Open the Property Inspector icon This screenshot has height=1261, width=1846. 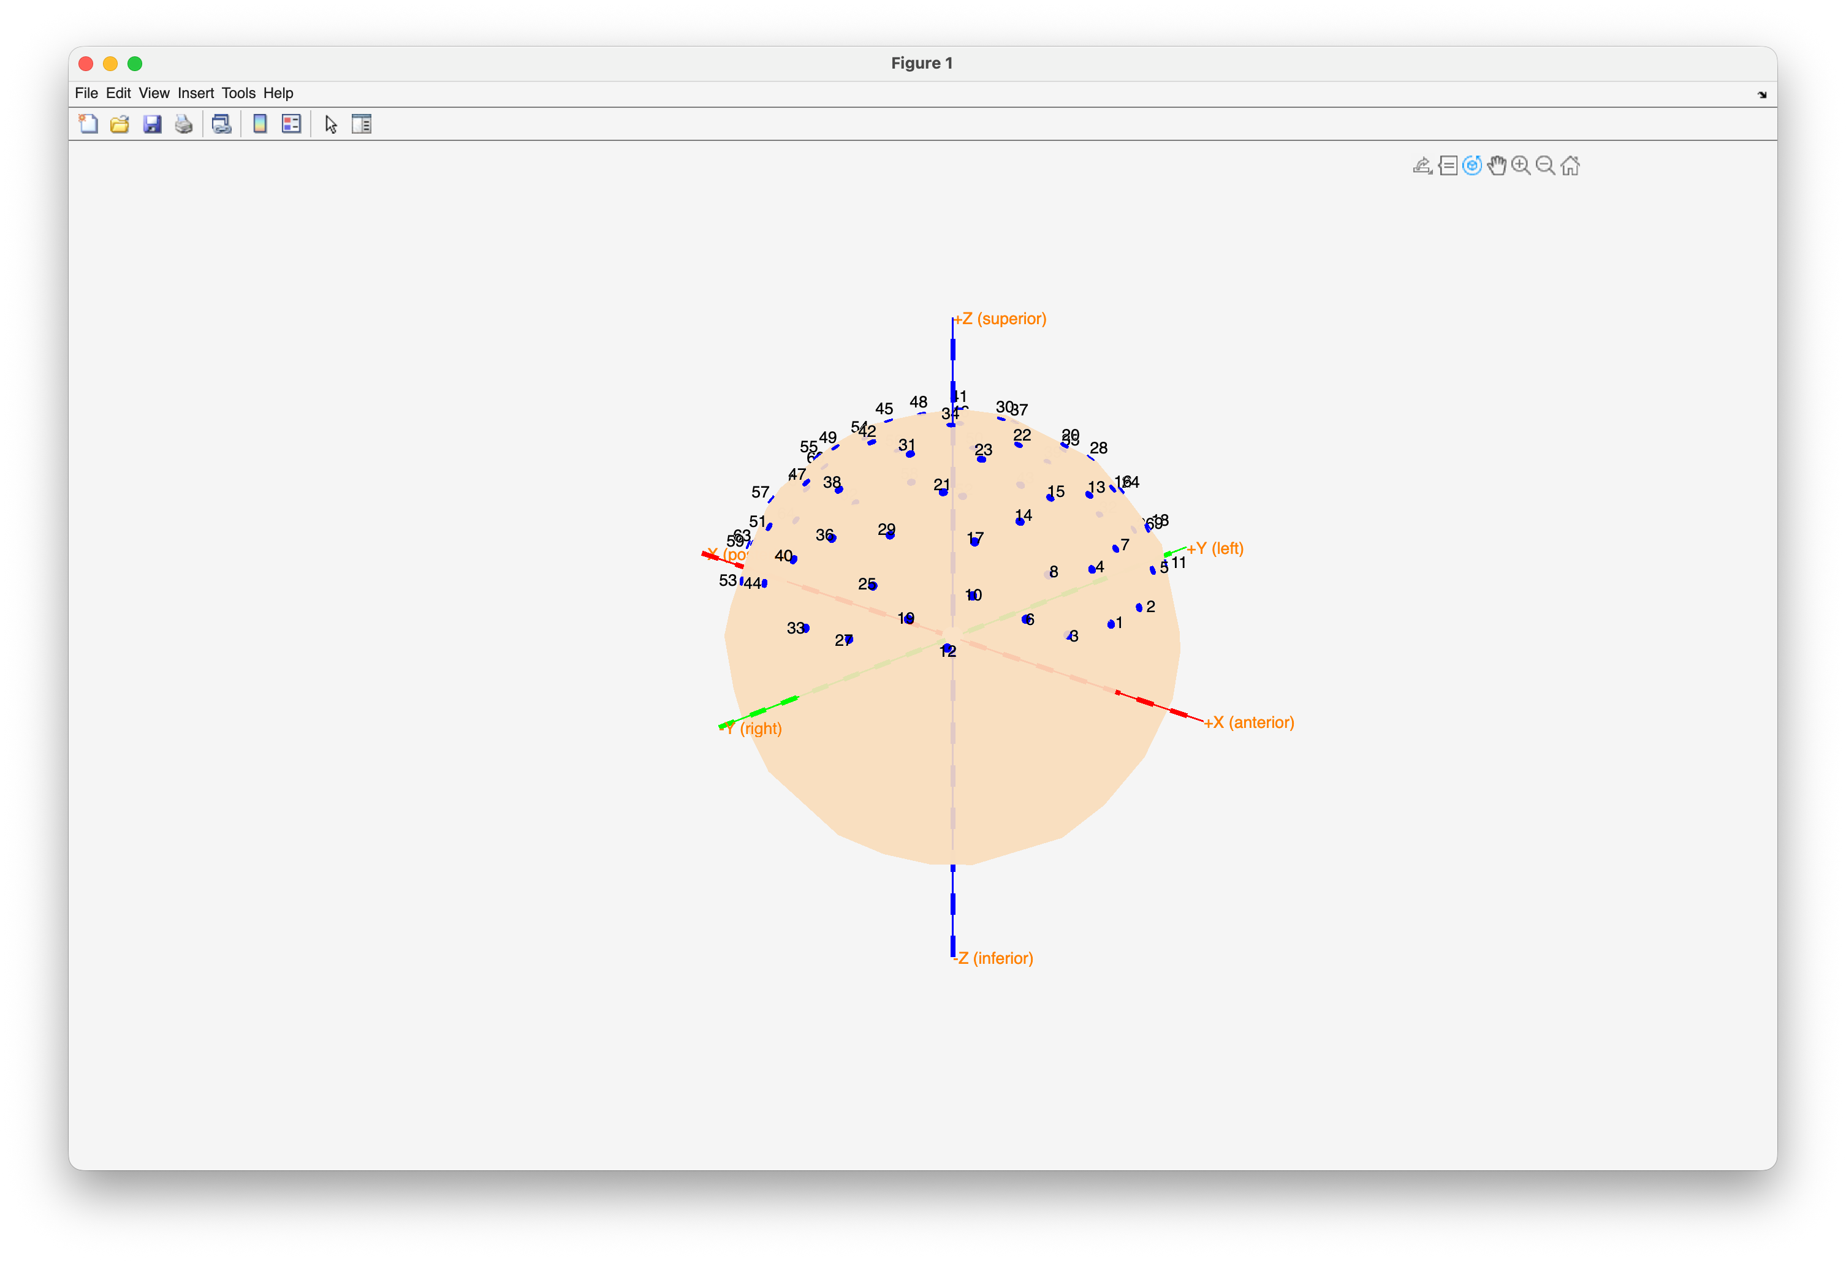(x=362, y=124)
